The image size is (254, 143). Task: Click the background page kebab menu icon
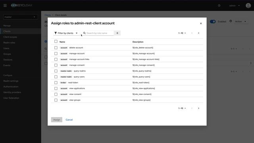point(251,63)
